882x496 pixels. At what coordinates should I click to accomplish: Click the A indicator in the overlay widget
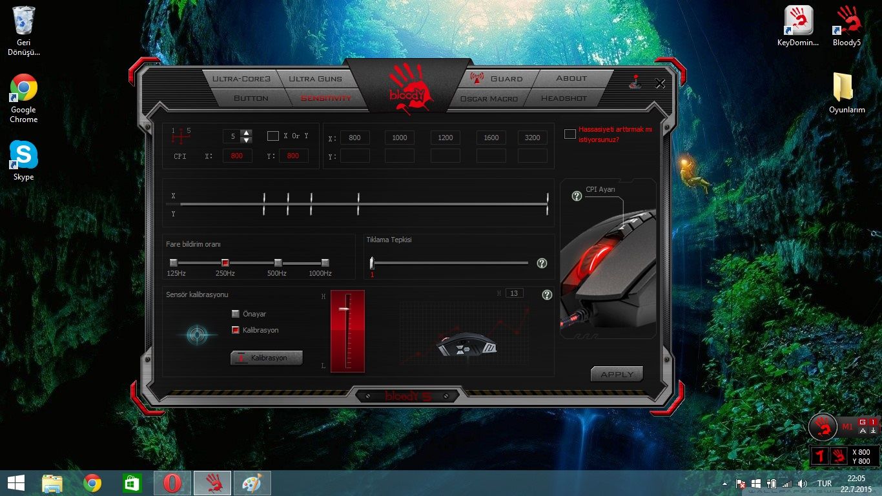tap(862, 430)
